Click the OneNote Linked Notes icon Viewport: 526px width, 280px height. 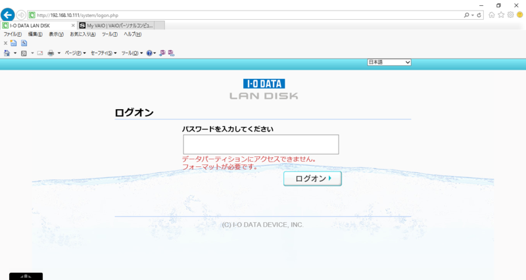click(x=171, y=53)
